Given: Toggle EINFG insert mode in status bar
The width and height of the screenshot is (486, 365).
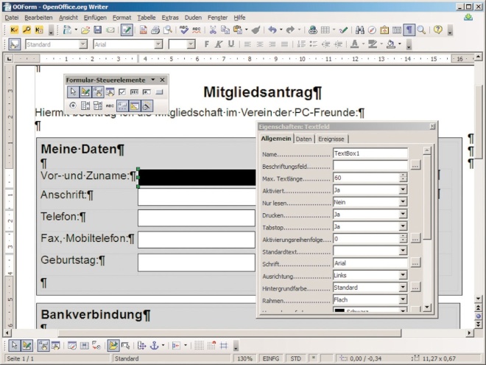Looking at the screenshot, I should tap(270, 358).
